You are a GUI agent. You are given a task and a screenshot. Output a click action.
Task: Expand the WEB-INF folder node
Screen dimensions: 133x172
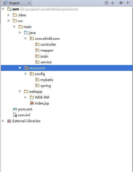pos(25,97)
